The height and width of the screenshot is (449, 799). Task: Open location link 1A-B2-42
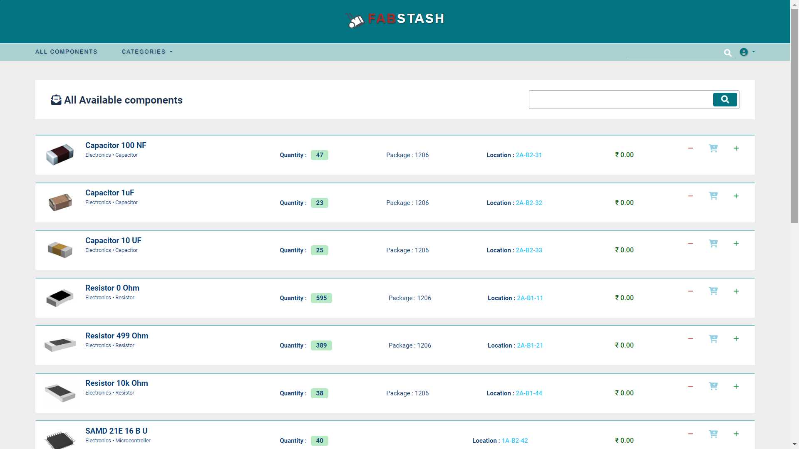tap(514, 441)
